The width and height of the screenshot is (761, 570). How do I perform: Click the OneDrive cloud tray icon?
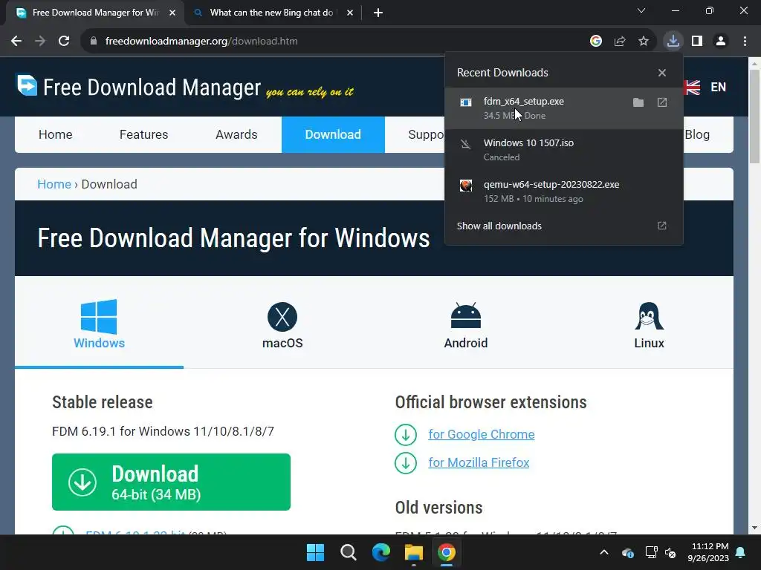point(627,552)
